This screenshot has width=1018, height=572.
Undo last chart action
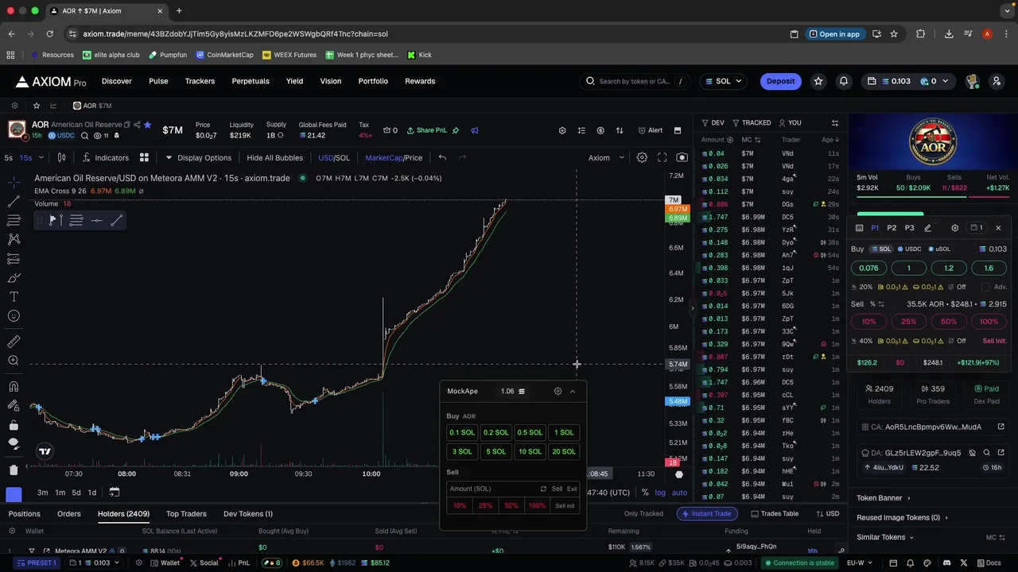442,157
